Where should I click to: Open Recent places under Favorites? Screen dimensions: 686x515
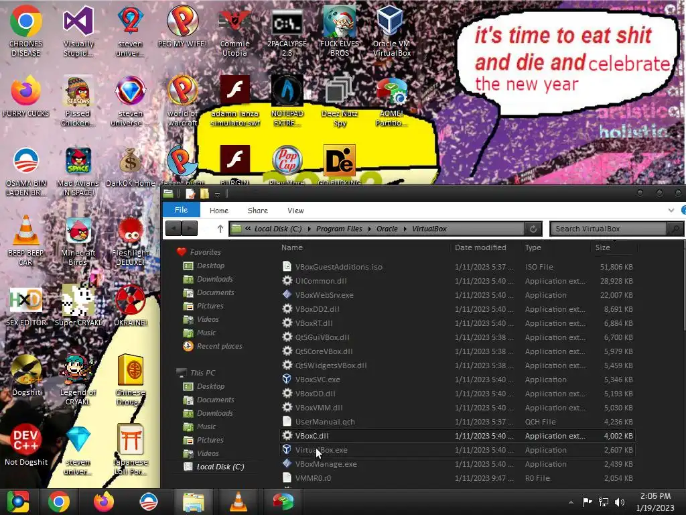pyautogui.click(x=212, y=346)
